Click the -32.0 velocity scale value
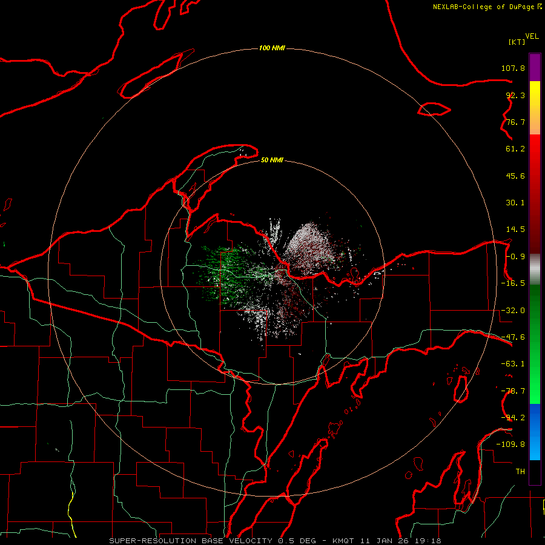The image size is (545, 545). [x=513, y=311]
